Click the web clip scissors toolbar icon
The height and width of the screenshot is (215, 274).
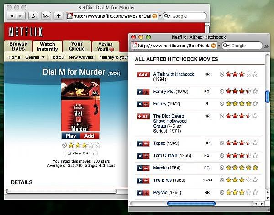click(46, 16)
